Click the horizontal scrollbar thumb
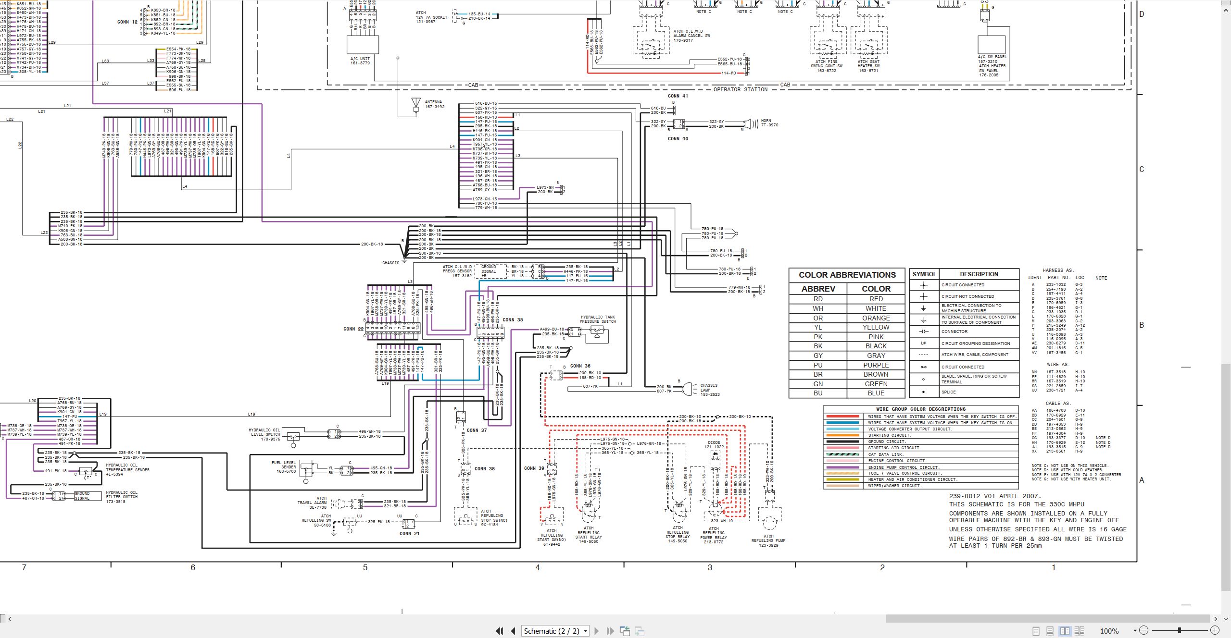 click(1048, 619)
